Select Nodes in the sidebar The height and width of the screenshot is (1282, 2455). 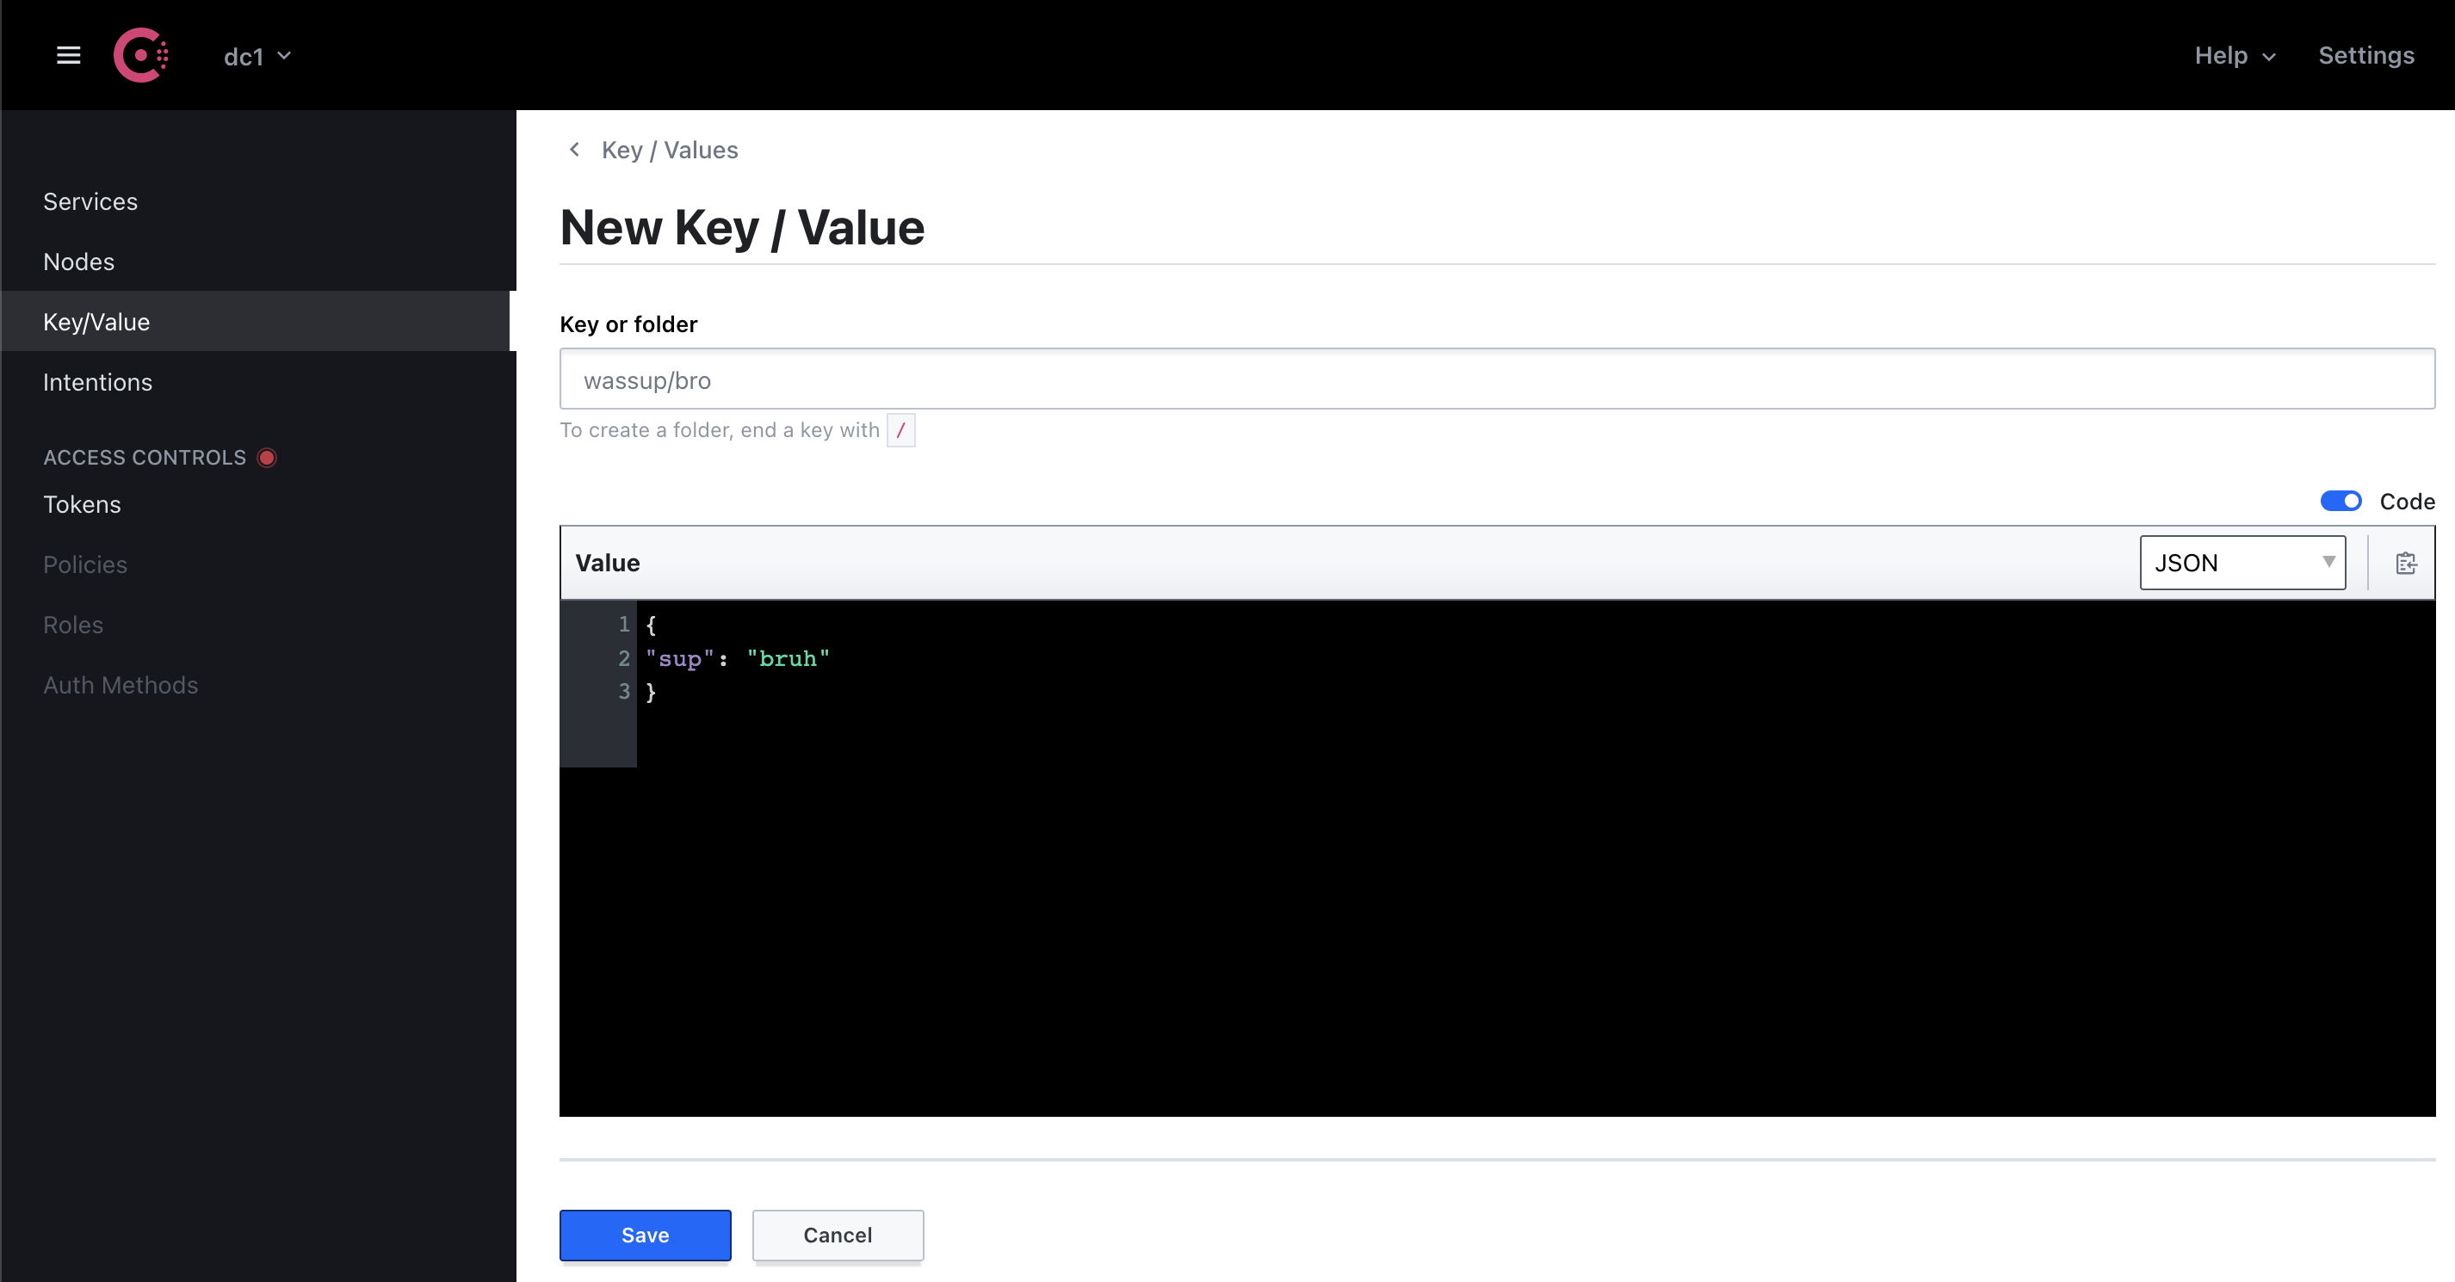(x=79, y=262)
